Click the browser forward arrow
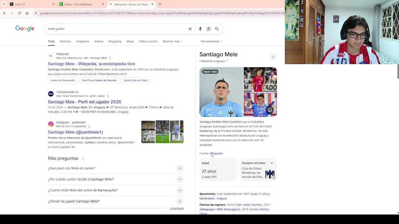This screenshot has height=224, width=399. click(x=12, y=13)
